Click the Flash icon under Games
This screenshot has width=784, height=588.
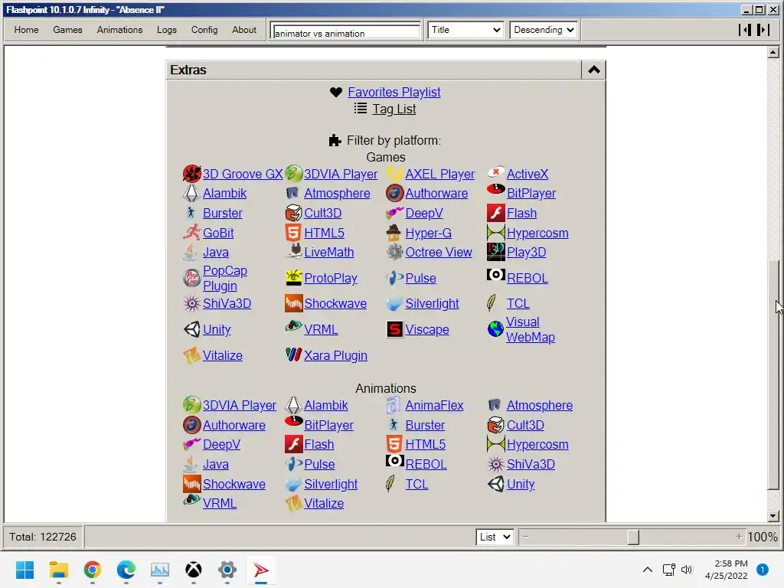(x=495, y=213)
